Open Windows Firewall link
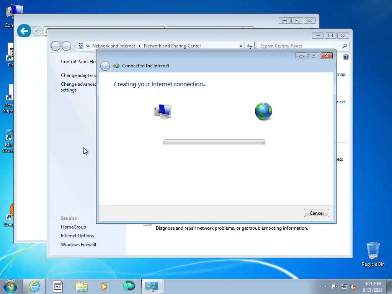 [x=78, y=245]
